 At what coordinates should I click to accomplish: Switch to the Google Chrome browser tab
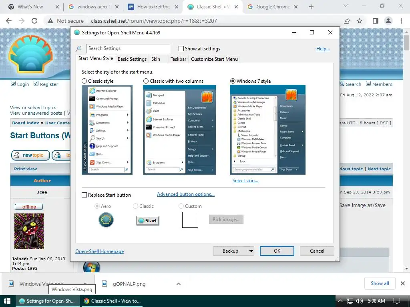(273, 7)
